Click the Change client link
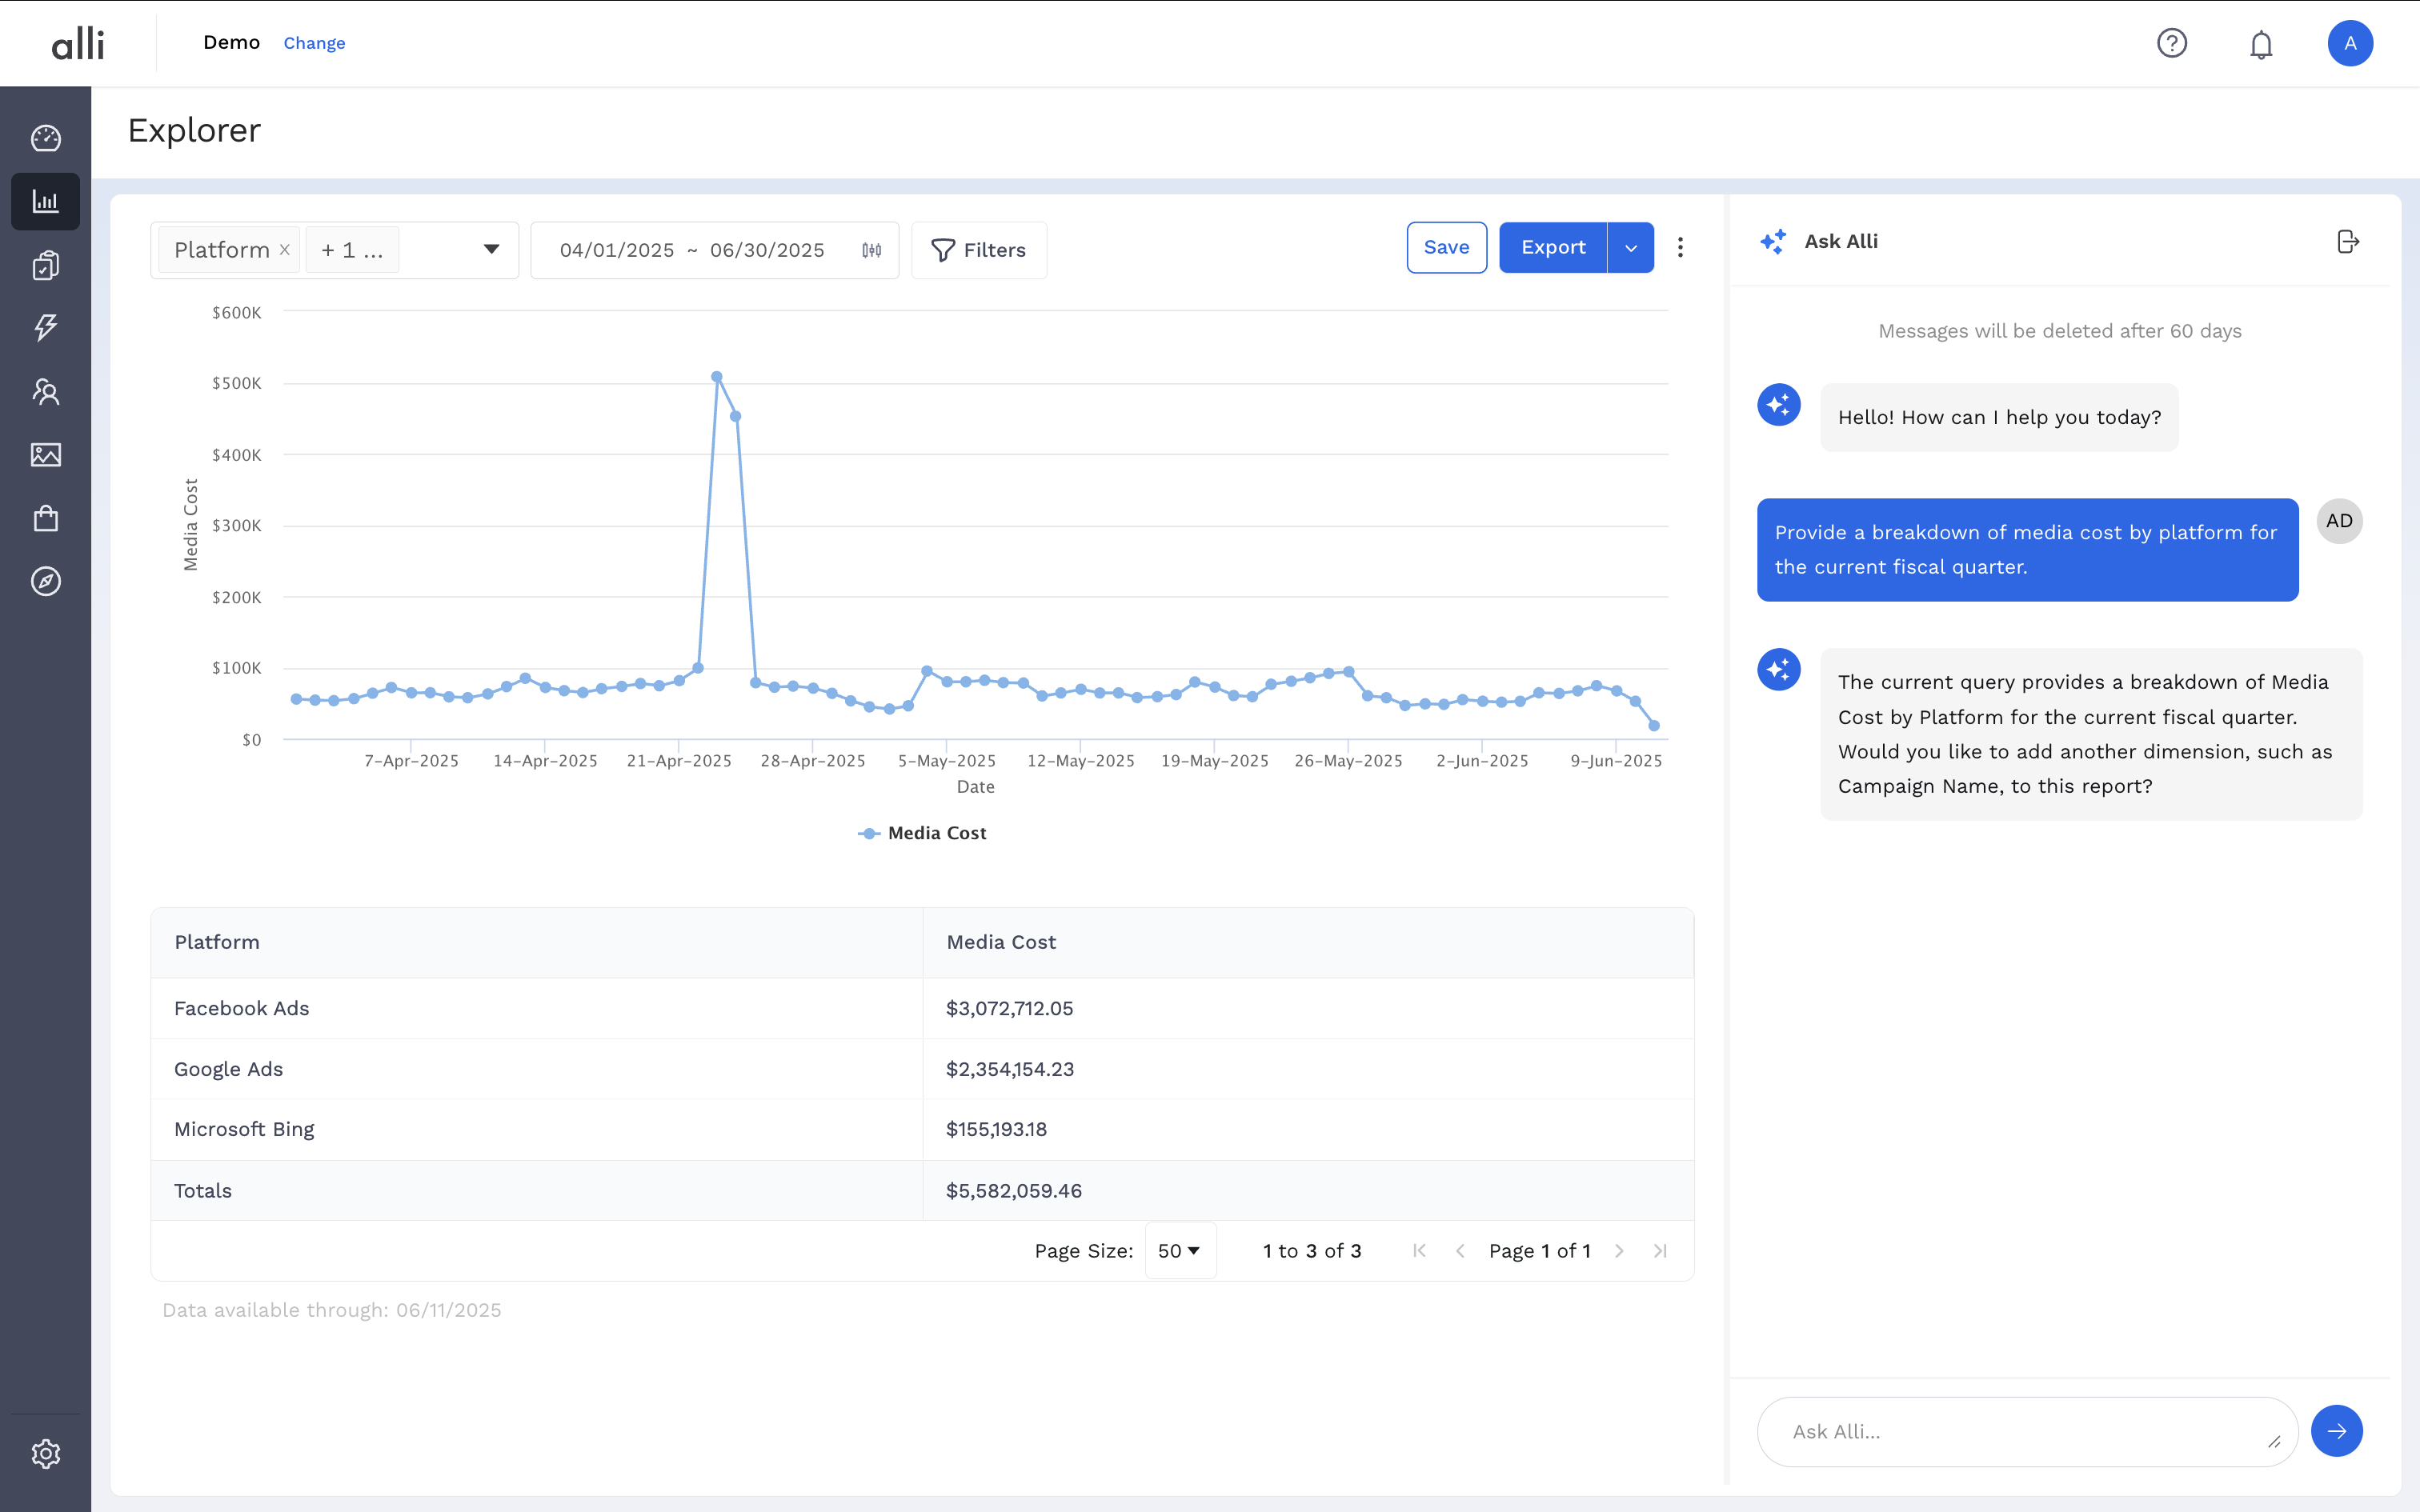Viewport: 2420px width, 1512px height. coord(314,43)
